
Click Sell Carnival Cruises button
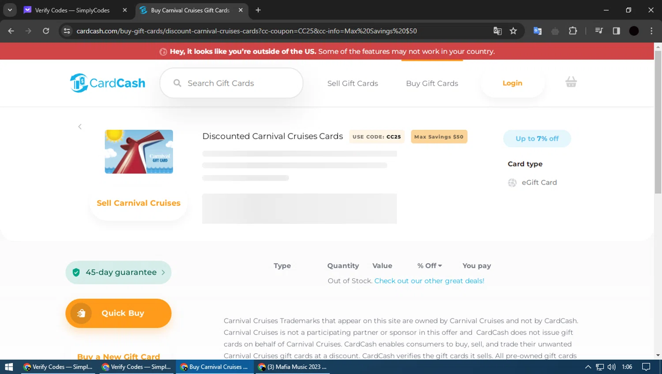click(139, 203)
